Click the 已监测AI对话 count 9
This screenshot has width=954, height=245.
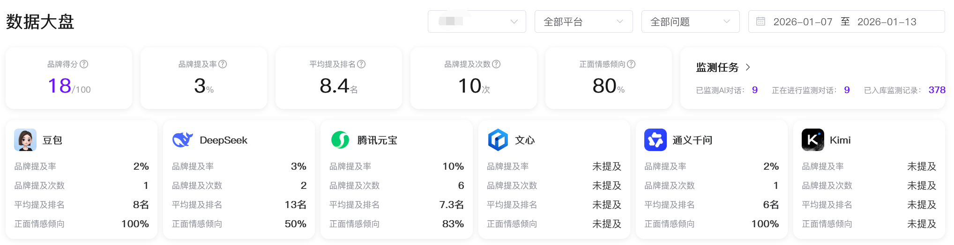click(x=754, y=90)
